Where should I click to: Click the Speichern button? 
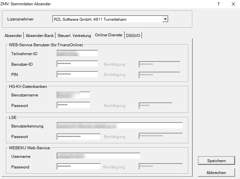[216, 161]
